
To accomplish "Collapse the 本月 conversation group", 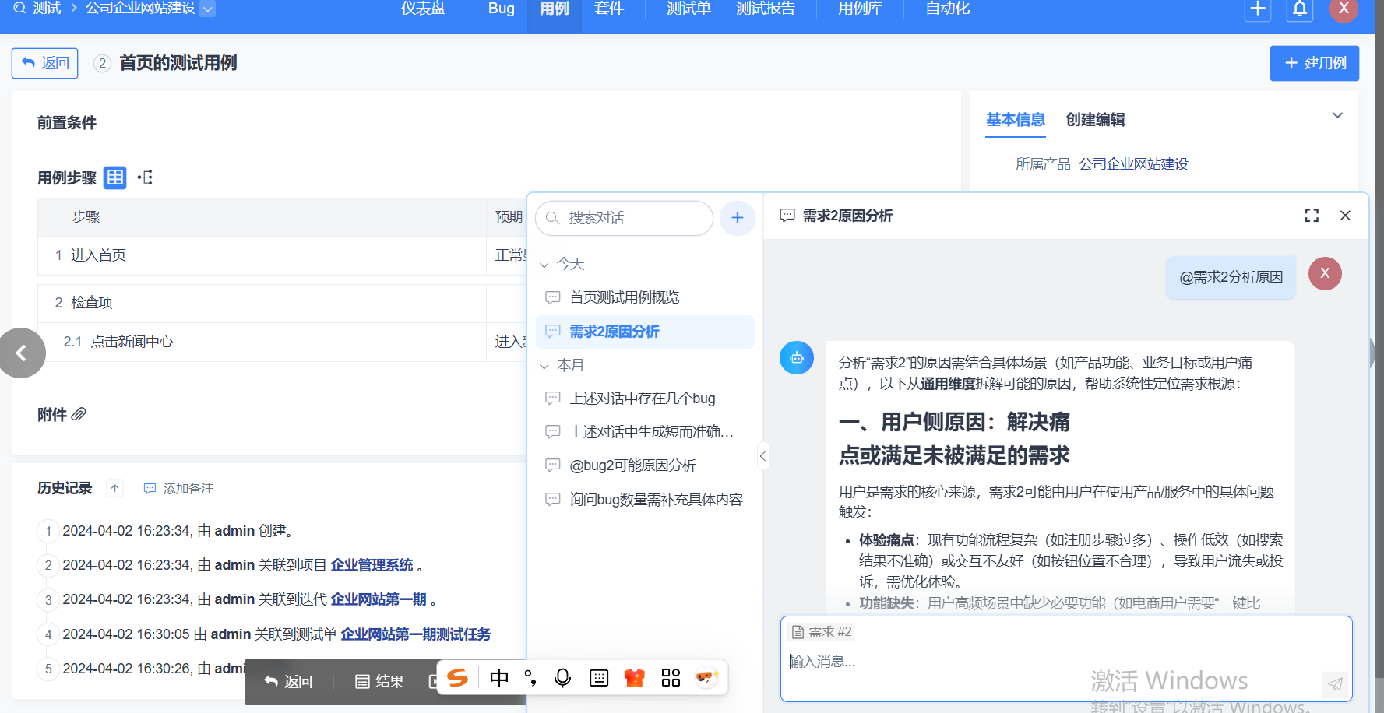I will point(544,366).
